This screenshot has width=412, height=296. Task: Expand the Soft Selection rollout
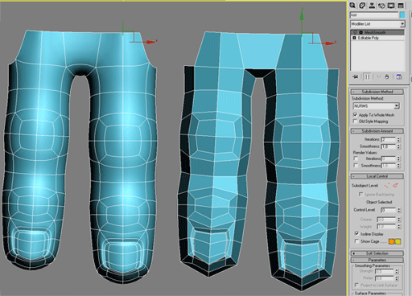tap(377, 253)
